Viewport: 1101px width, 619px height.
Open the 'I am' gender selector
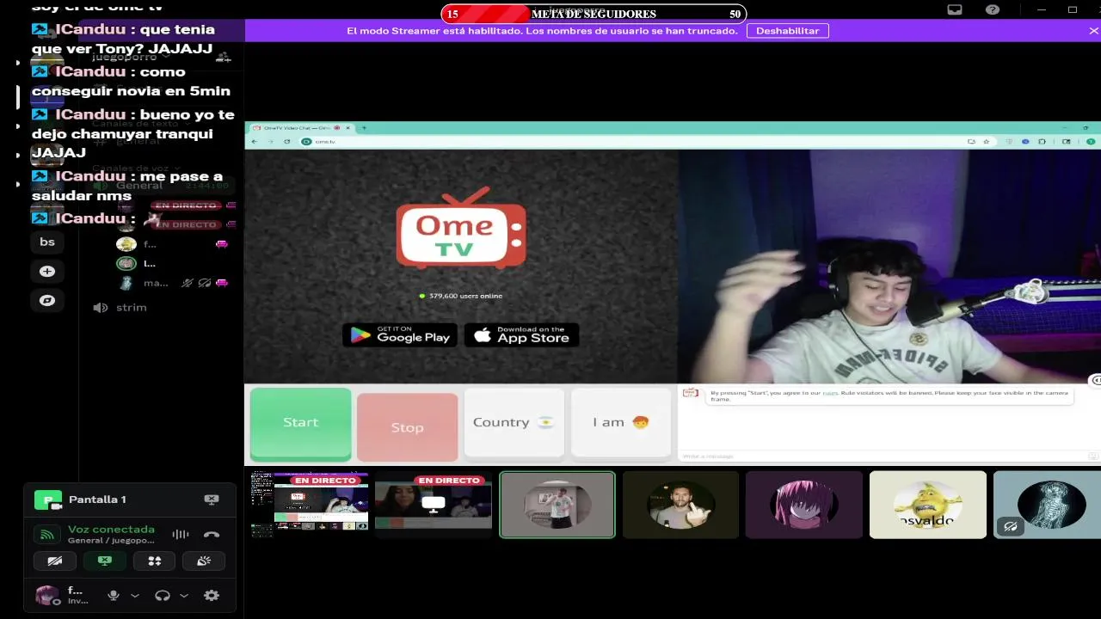[620, 422]
